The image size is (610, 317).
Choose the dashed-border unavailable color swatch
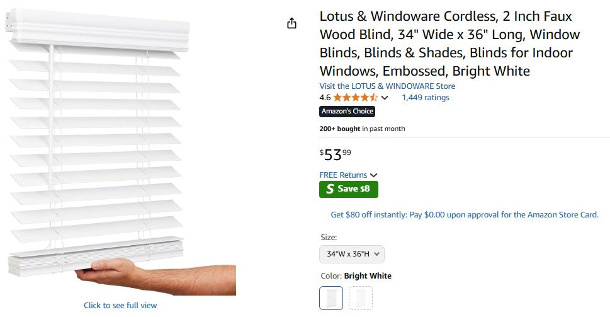[361, 298]
